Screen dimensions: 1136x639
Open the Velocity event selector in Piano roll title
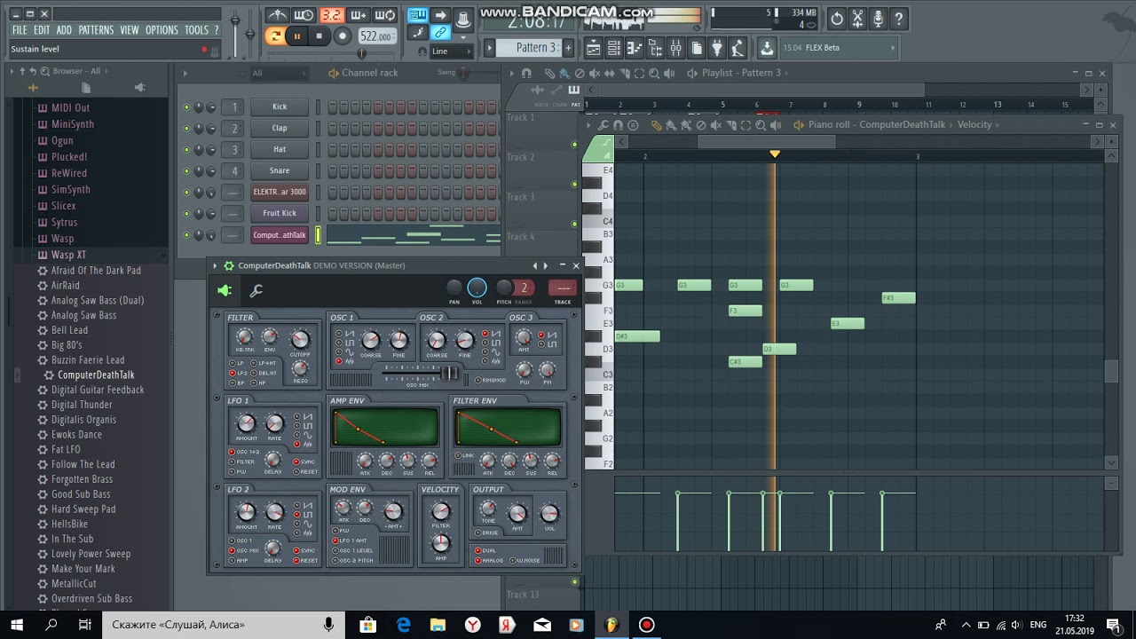(974, 125)
